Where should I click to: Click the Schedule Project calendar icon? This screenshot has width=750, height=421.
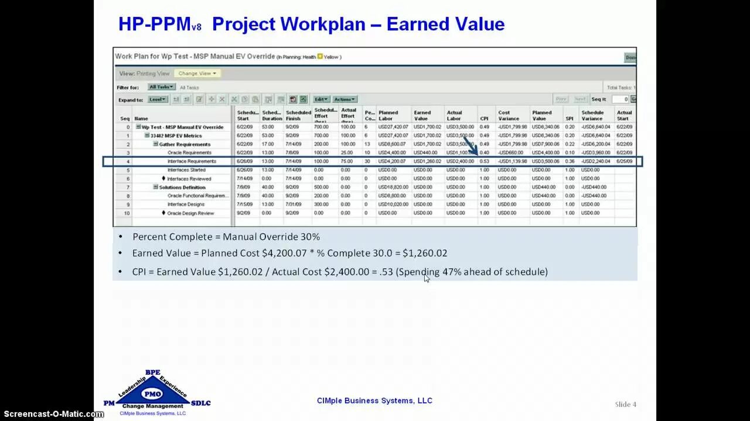(x=292, y=99)
